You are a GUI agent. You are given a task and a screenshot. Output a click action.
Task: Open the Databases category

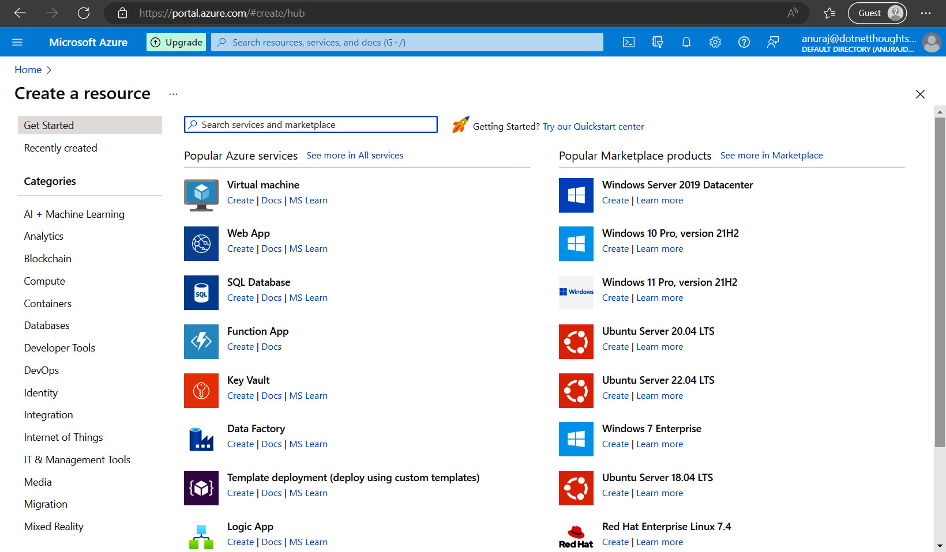point(47,326)
